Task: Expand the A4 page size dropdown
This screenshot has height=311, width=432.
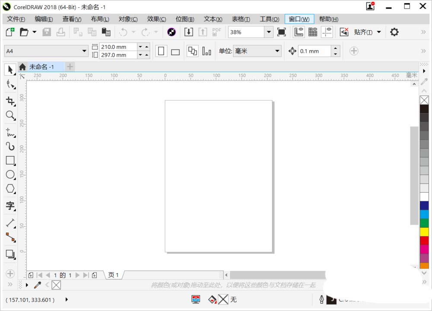Action: point(84,51)
